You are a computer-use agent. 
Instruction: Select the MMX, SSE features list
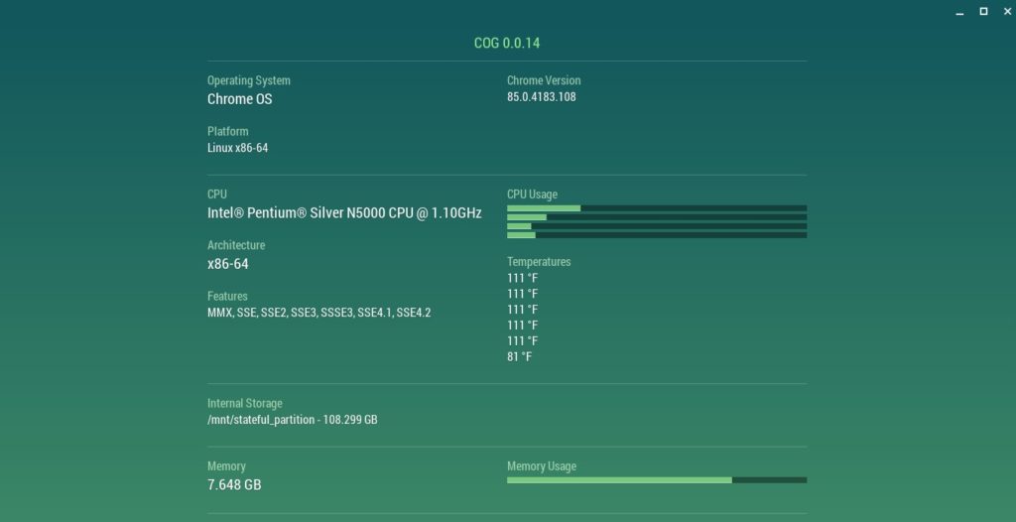(318, 313)
